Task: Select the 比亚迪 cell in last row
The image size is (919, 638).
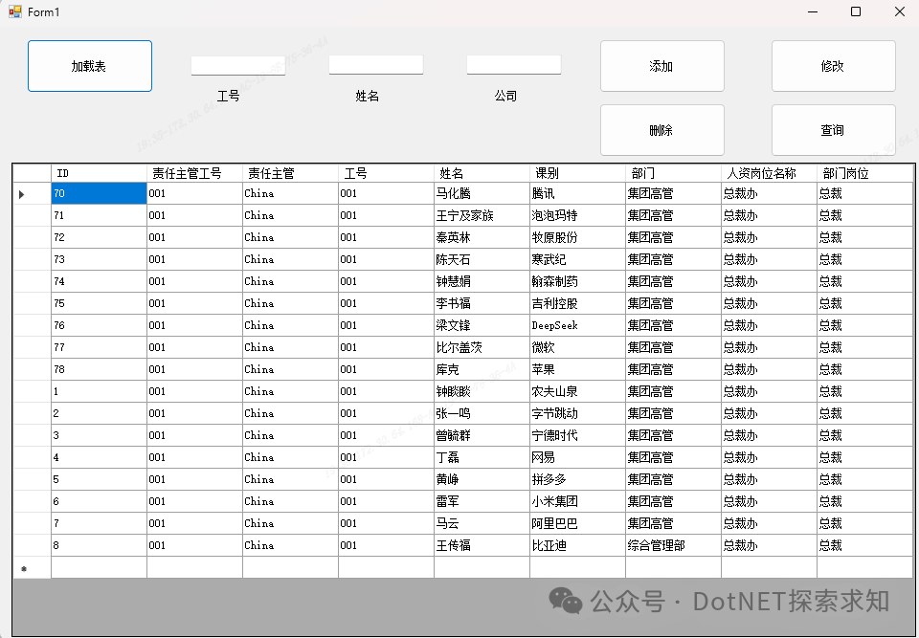Action: 577,545
